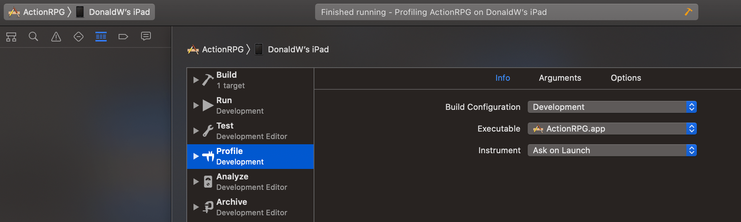The width and height of the screenshot is (741, 222).
Task: Open the Report navigator speech-bubble icon
Action: (x=146, y=36)
